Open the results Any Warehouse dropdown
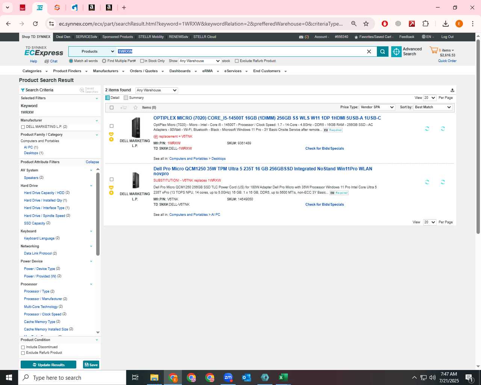The image size is (481, 385). tap(156, 90)
